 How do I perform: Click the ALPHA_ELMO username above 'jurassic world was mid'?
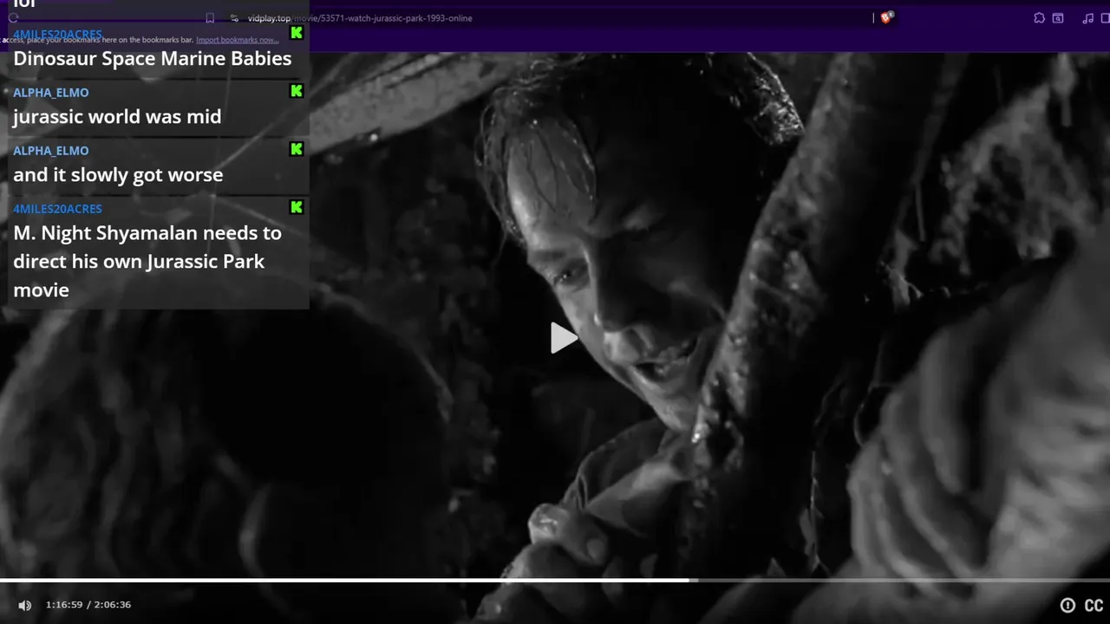tap(50, 93)
